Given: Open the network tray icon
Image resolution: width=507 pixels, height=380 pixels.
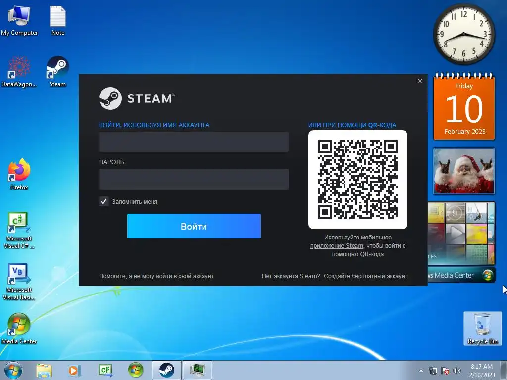Looking at the screenshot, I should click(433, 371).
